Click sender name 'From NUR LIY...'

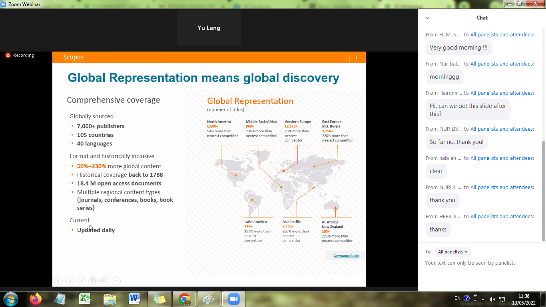444,129
